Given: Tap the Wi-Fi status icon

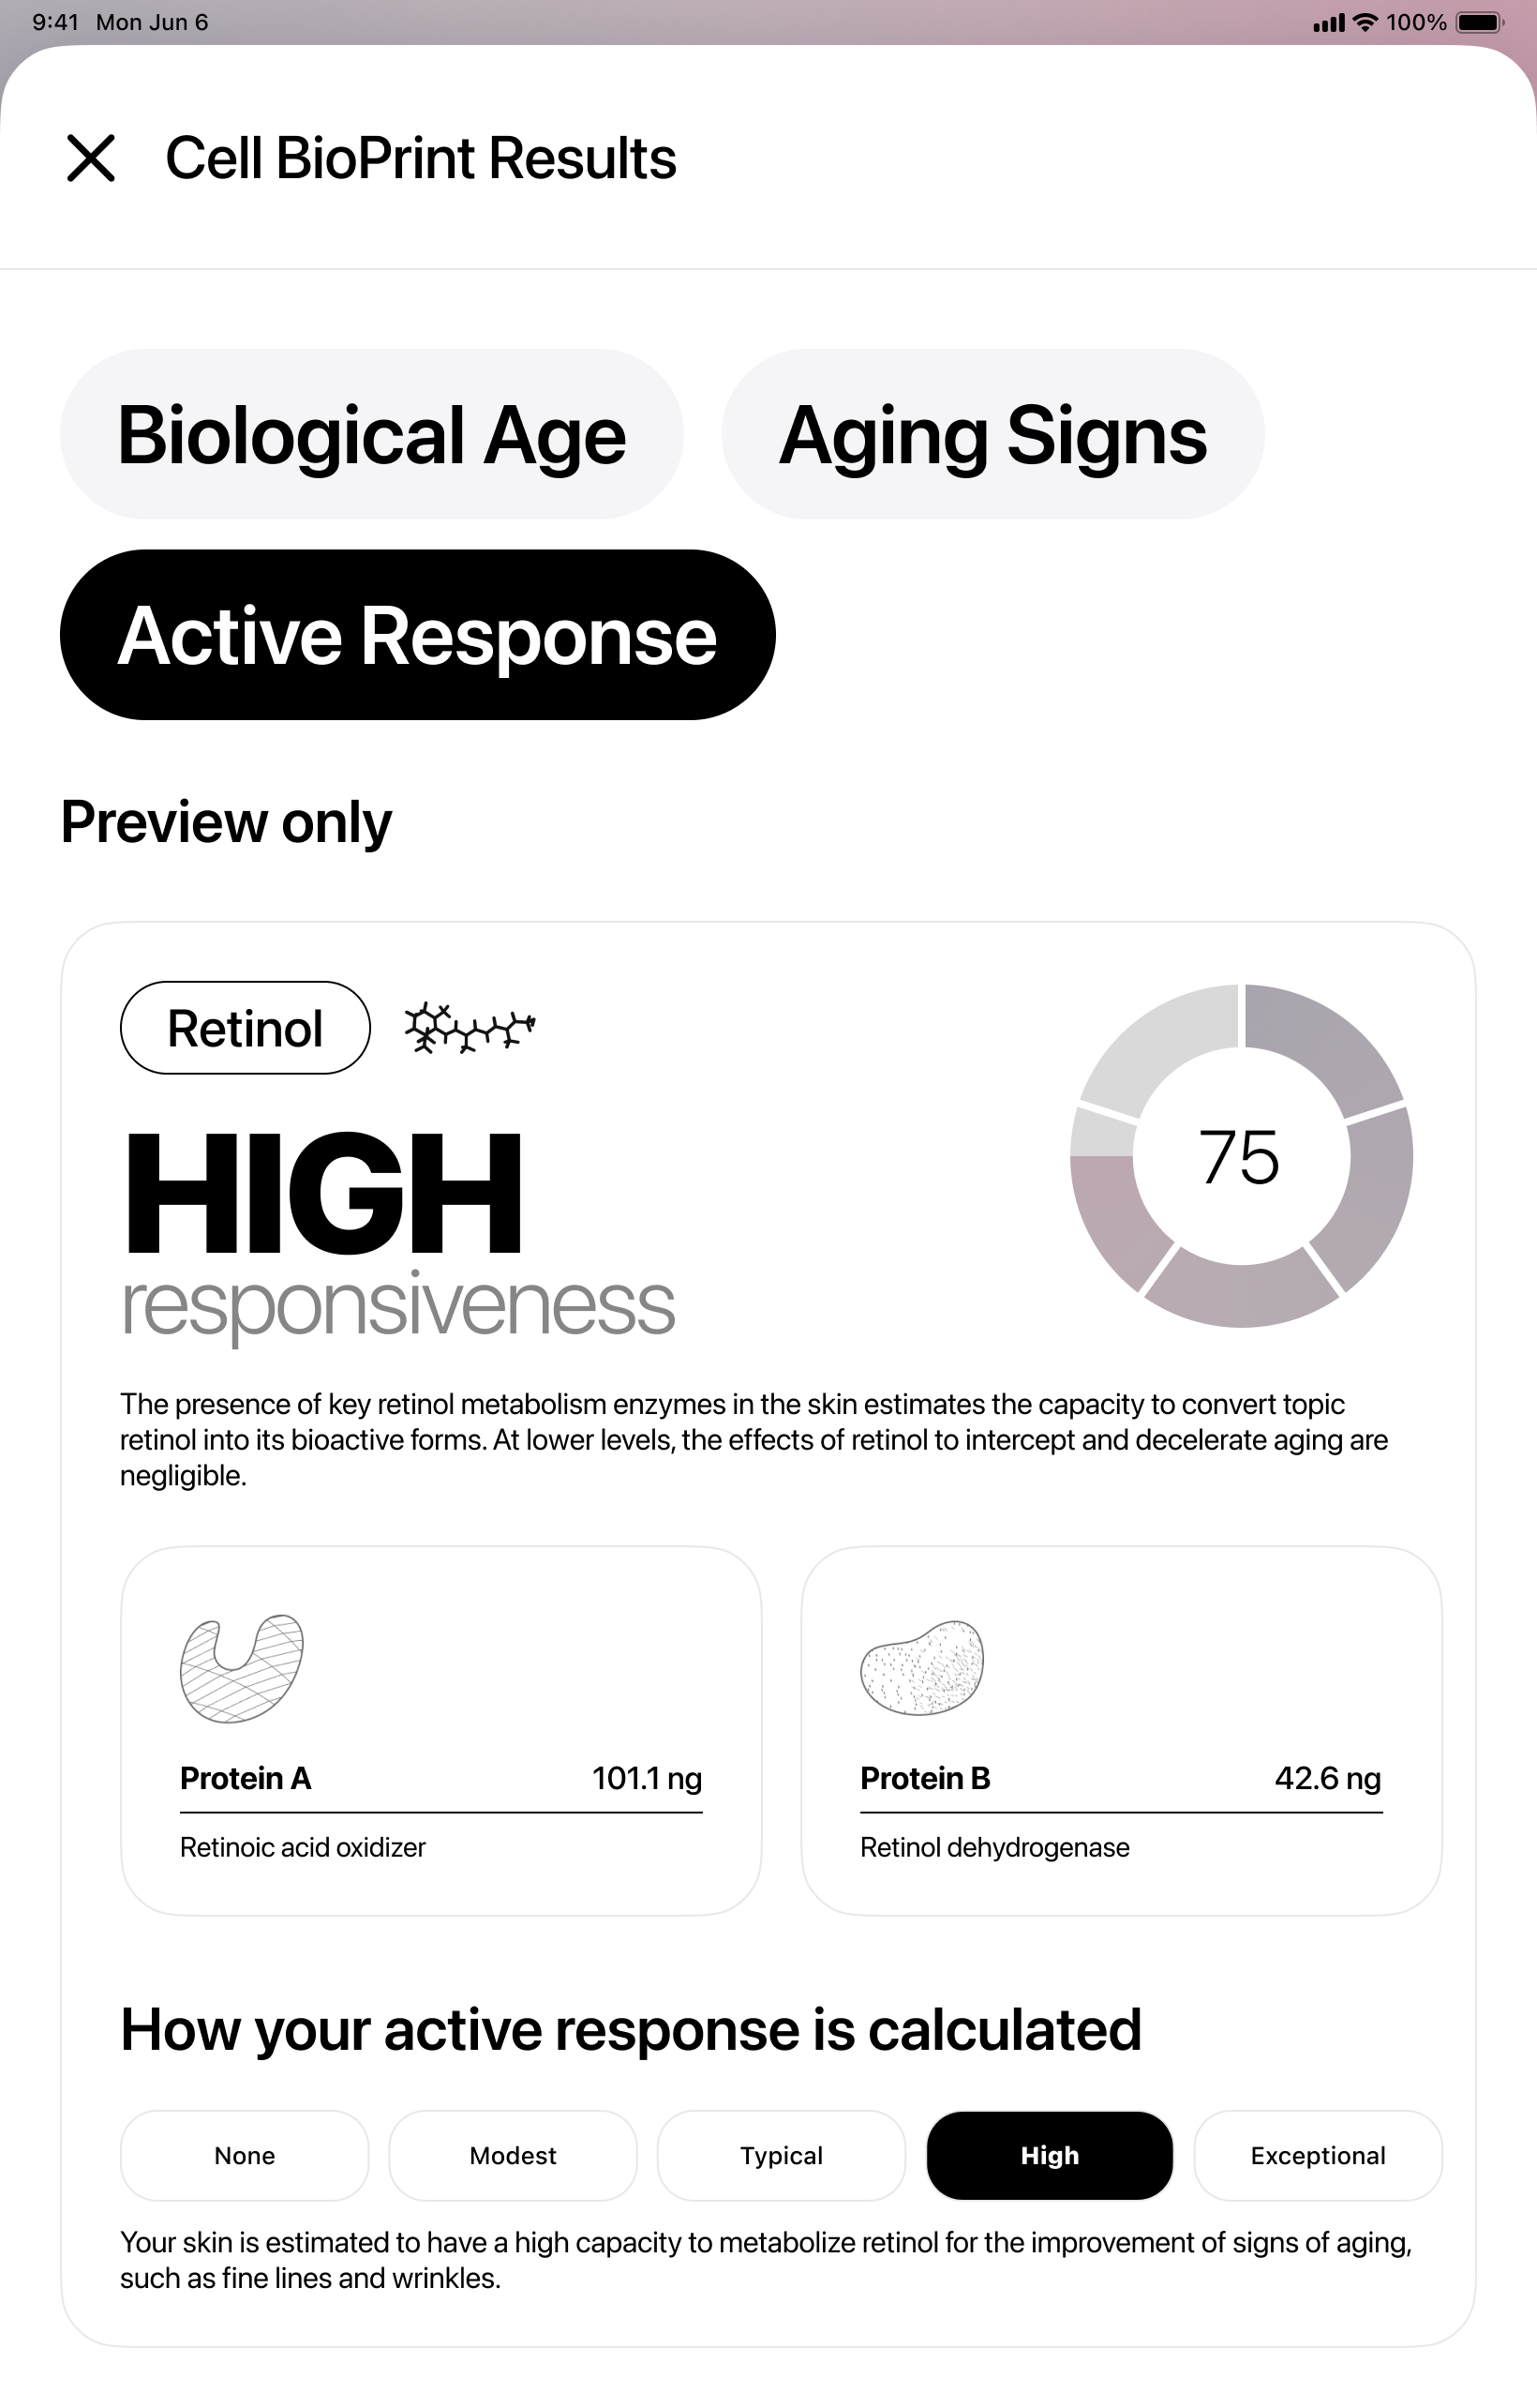Looking at the screenshot, I should 1365,22.
